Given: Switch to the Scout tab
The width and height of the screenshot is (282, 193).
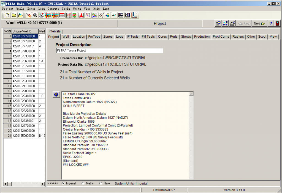Looking at the screenshot, I should (262, 37).
